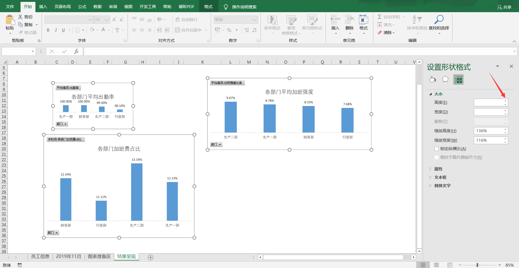The width and height of the screenshot is (519, 268).
Task: Open the File menu tab
Action: coord(10,7)
